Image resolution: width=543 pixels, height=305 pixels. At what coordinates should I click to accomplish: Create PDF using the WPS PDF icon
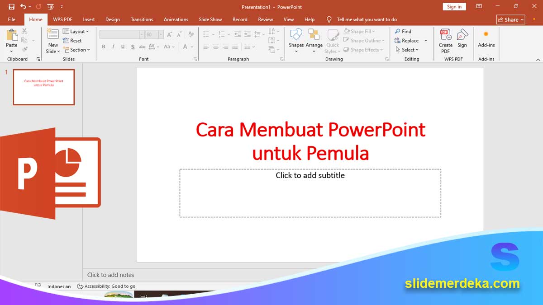[x=446, y=41]
